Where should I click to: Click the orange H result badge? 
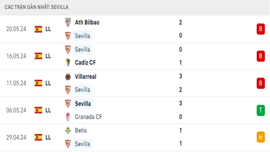tap(260, 137)
